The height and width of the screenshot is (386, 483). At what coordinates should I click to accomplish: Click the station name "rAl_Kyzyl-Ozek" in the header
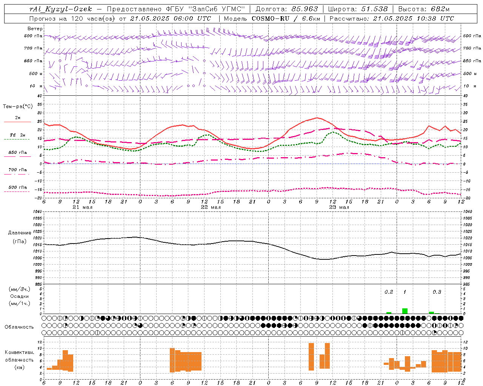pyautogui.click(x=61, y=9)
